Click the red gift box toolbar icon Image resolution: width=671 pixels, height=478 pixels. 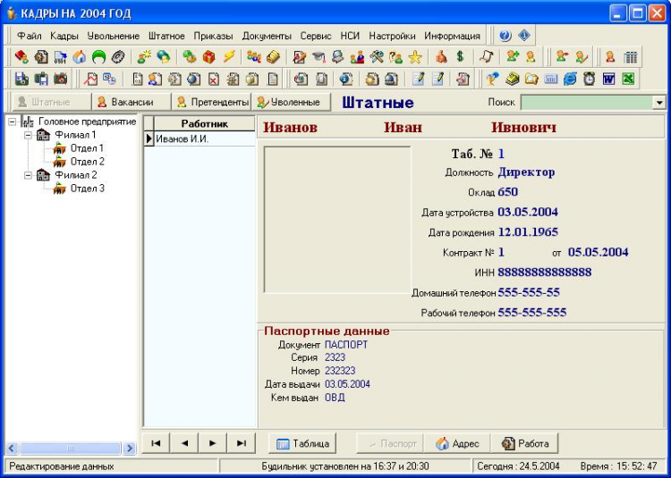(x=209, y=57)
